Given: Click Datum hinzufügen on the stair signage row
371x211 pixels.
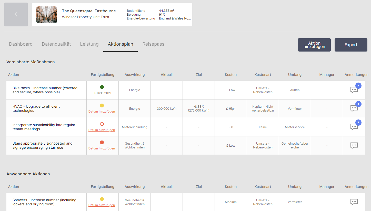Looking at the screenshot, I should (x=102, y=148).
